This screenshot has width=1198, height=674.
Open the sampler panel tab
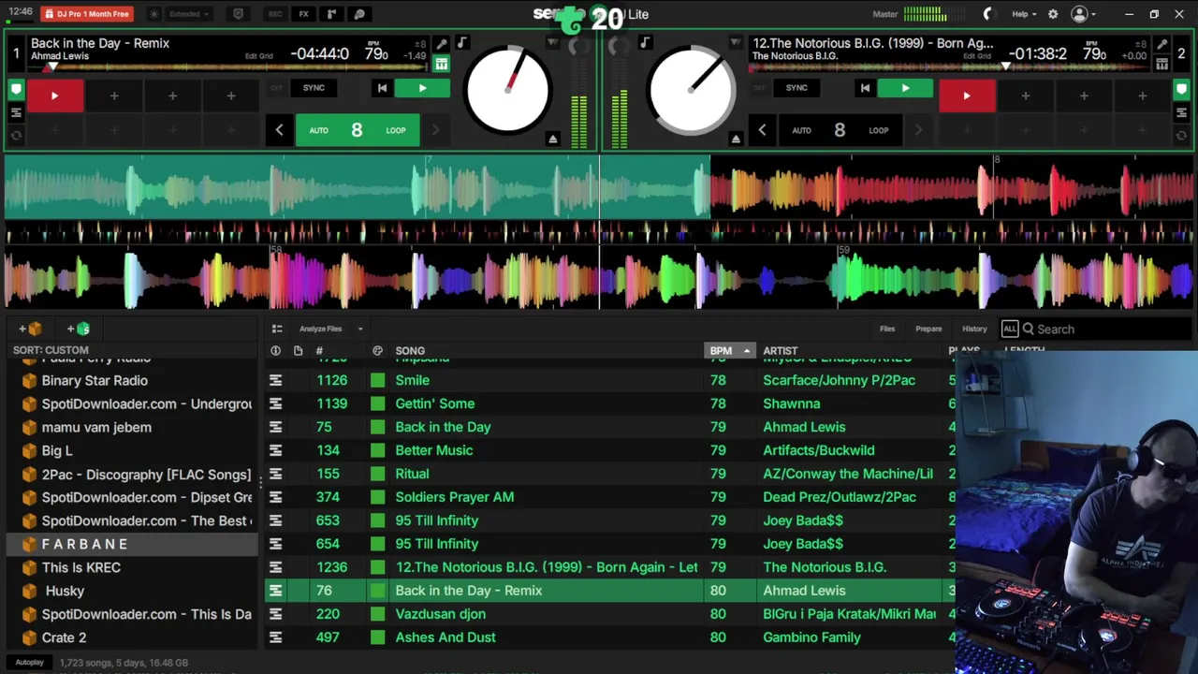(x=331, y=14)
